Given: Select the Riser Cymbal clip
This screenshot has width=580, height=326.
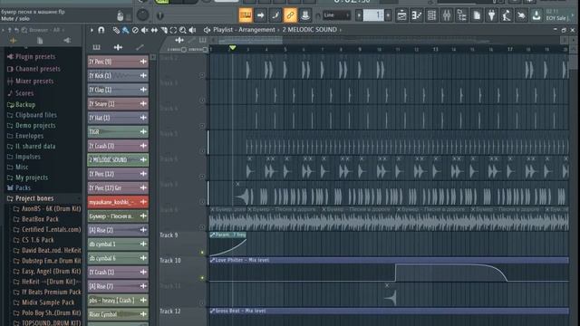Looking at the screenshot, I should click(x=118, y=314).
